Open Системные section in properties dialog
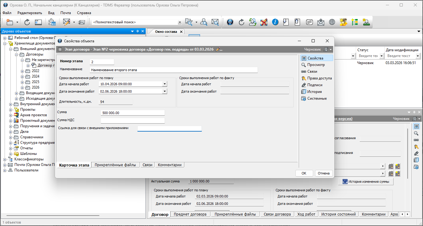 [316, 98]
